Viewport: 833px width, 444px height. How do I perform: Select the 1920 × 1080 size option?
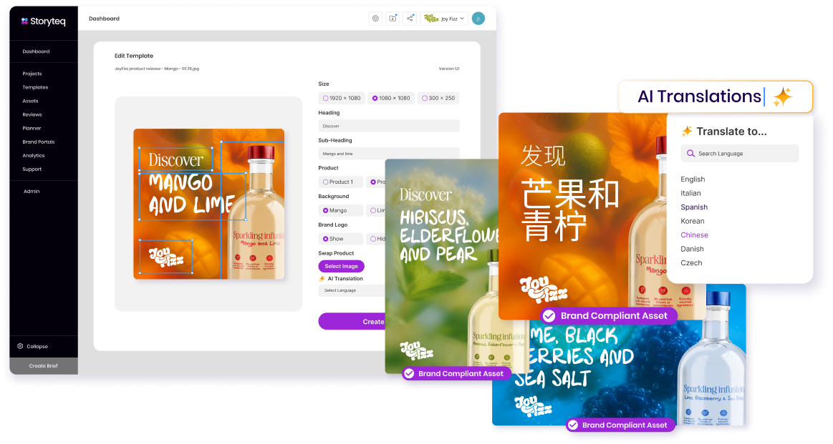[342, 98]
